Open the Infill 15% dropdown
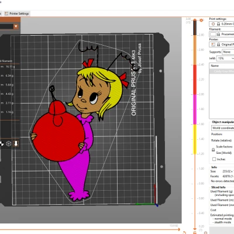Screen dimensions: 234x234 pyautogui.click(x=225, y=58)
